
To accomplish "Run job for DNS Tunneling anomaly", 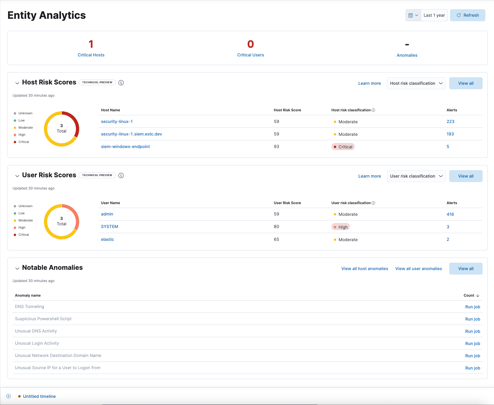I will point(472,307).
